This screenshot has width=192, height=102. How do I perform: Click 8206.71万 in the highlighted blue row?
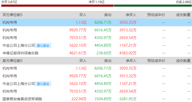pyautogui.click(x=103, y=22)
